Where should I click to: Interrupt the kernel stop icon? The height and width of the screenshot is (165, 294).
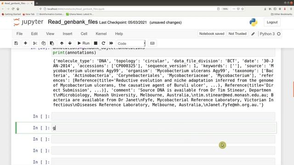pyautogui.click(x=96, y=43)
